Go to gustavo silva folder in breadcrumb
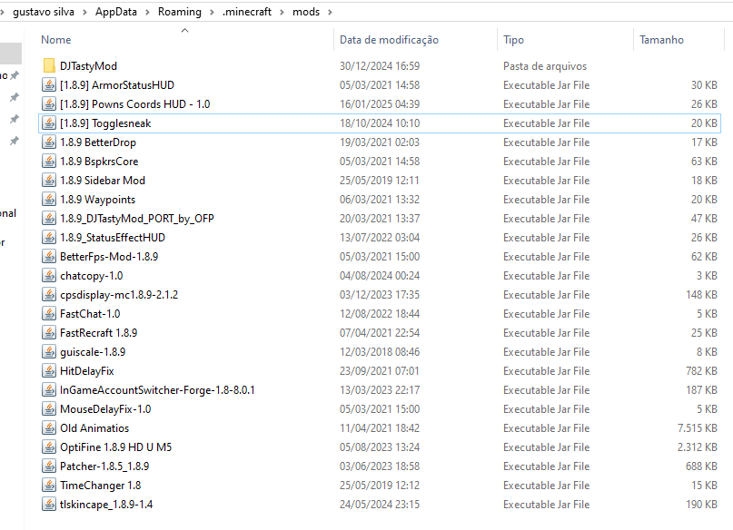The height and width of the screenshot is (530, 733). coord(44,12)
